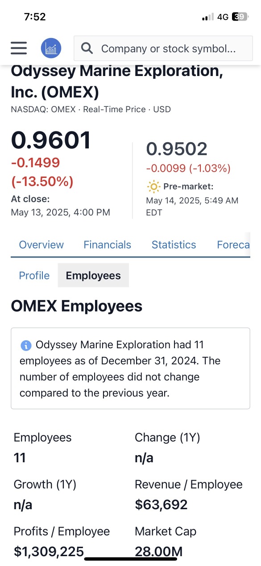
Task: Switch to the Profile sub-tab
Action: (34, 275)
